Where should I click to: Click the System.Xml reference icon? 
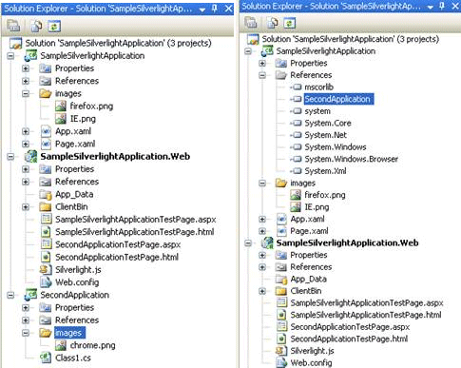297,171
